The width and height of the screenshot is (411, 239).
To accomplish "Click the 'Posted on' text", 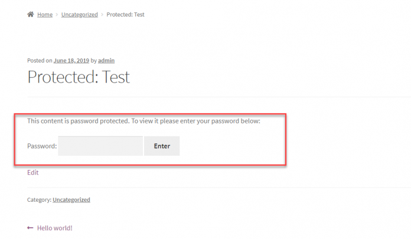I will point(40,60).
